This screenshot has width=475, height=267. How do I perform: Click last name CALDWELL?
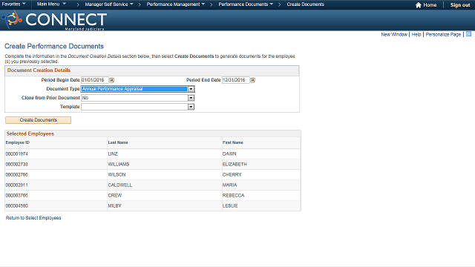[120, 185]
